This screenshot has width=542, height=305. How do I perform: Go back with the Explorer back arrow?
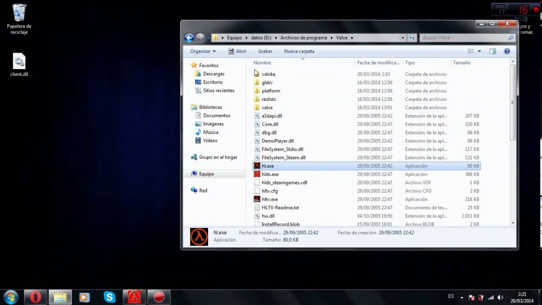pos(189,38)
